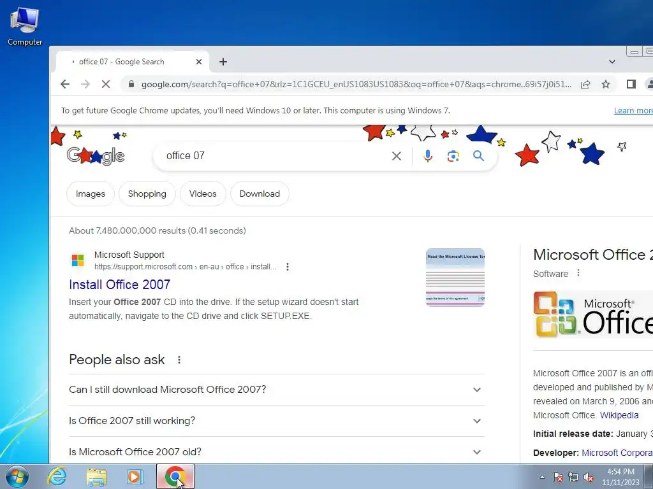Open the Microsoft License Terms thumbnail
Image resolution: width=653 pixels, height=489 pixels.
click(455, 278)
